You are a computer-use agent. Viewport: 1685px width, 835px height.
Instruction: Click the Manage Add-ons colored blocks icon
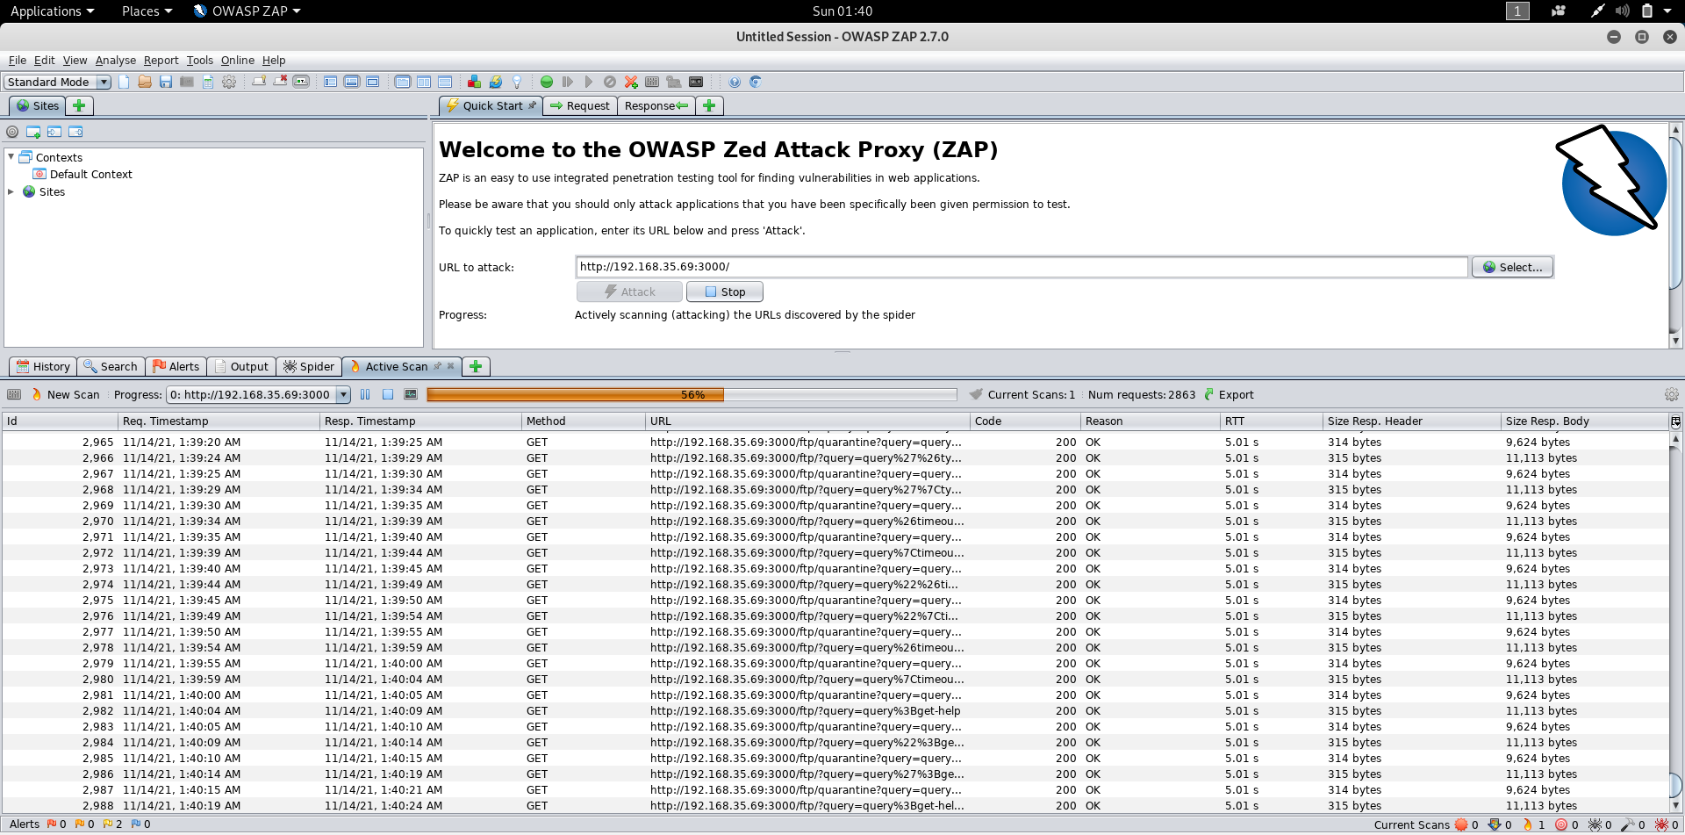point(474,82)
